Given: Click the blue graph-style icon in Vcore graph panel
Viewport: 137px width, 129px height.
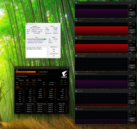Looking at the screenshot, I should 134,7.
